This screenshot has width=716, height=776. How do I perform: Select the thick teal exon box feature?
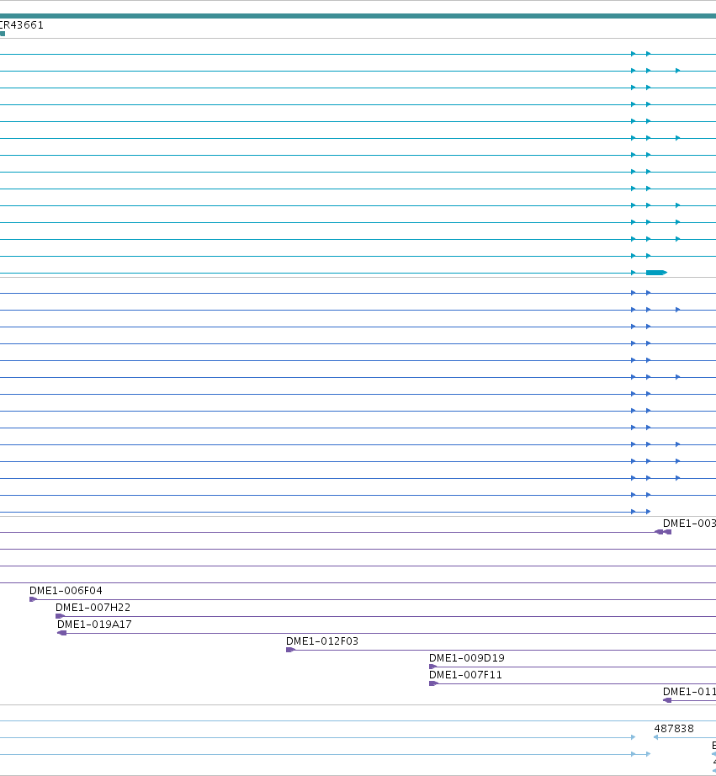pyautogui.click(x=656, y=273)
